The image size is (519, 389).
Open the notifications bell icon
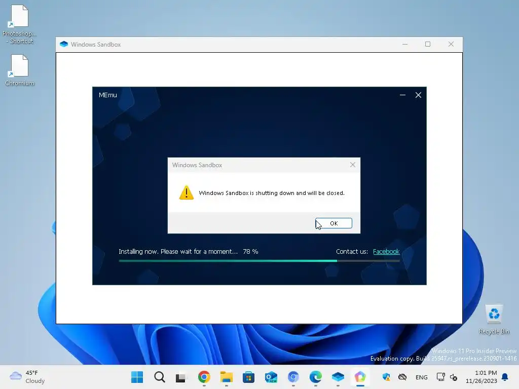click(x=505, y=377)
